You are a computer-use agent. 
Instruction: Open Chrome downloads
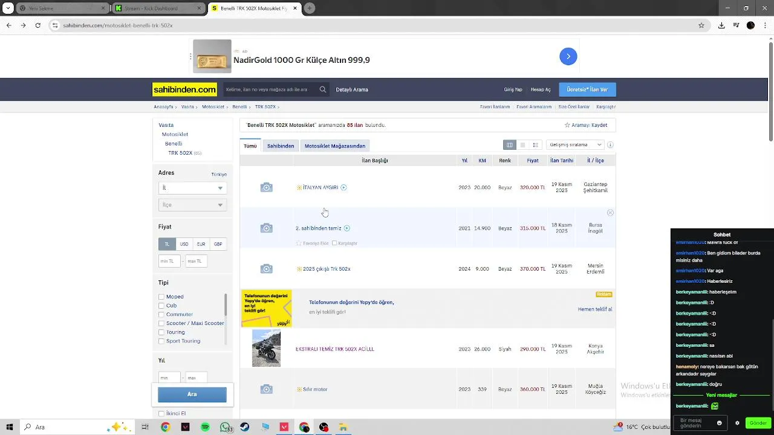pyautogui.click(x=721, y=25)
